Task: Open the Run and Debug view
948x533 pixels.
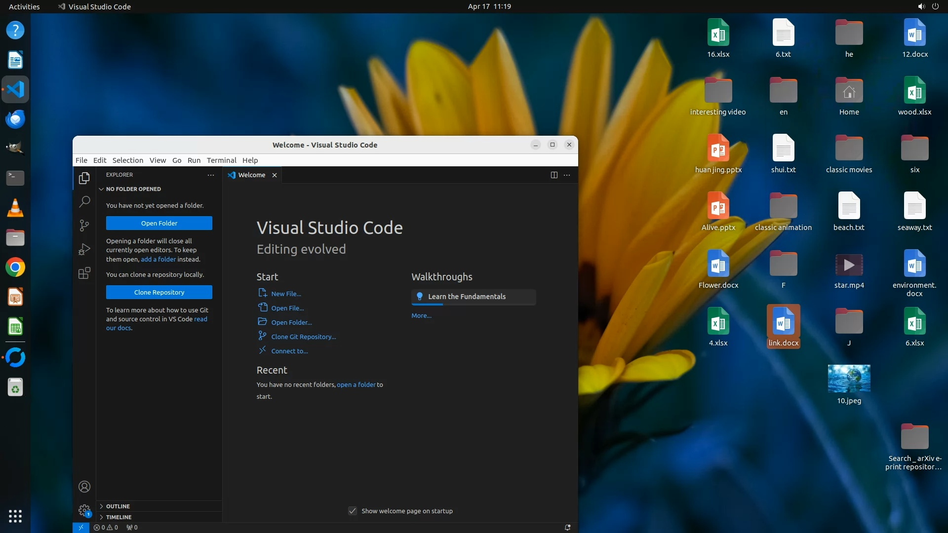Action: (x=84, y=249)
